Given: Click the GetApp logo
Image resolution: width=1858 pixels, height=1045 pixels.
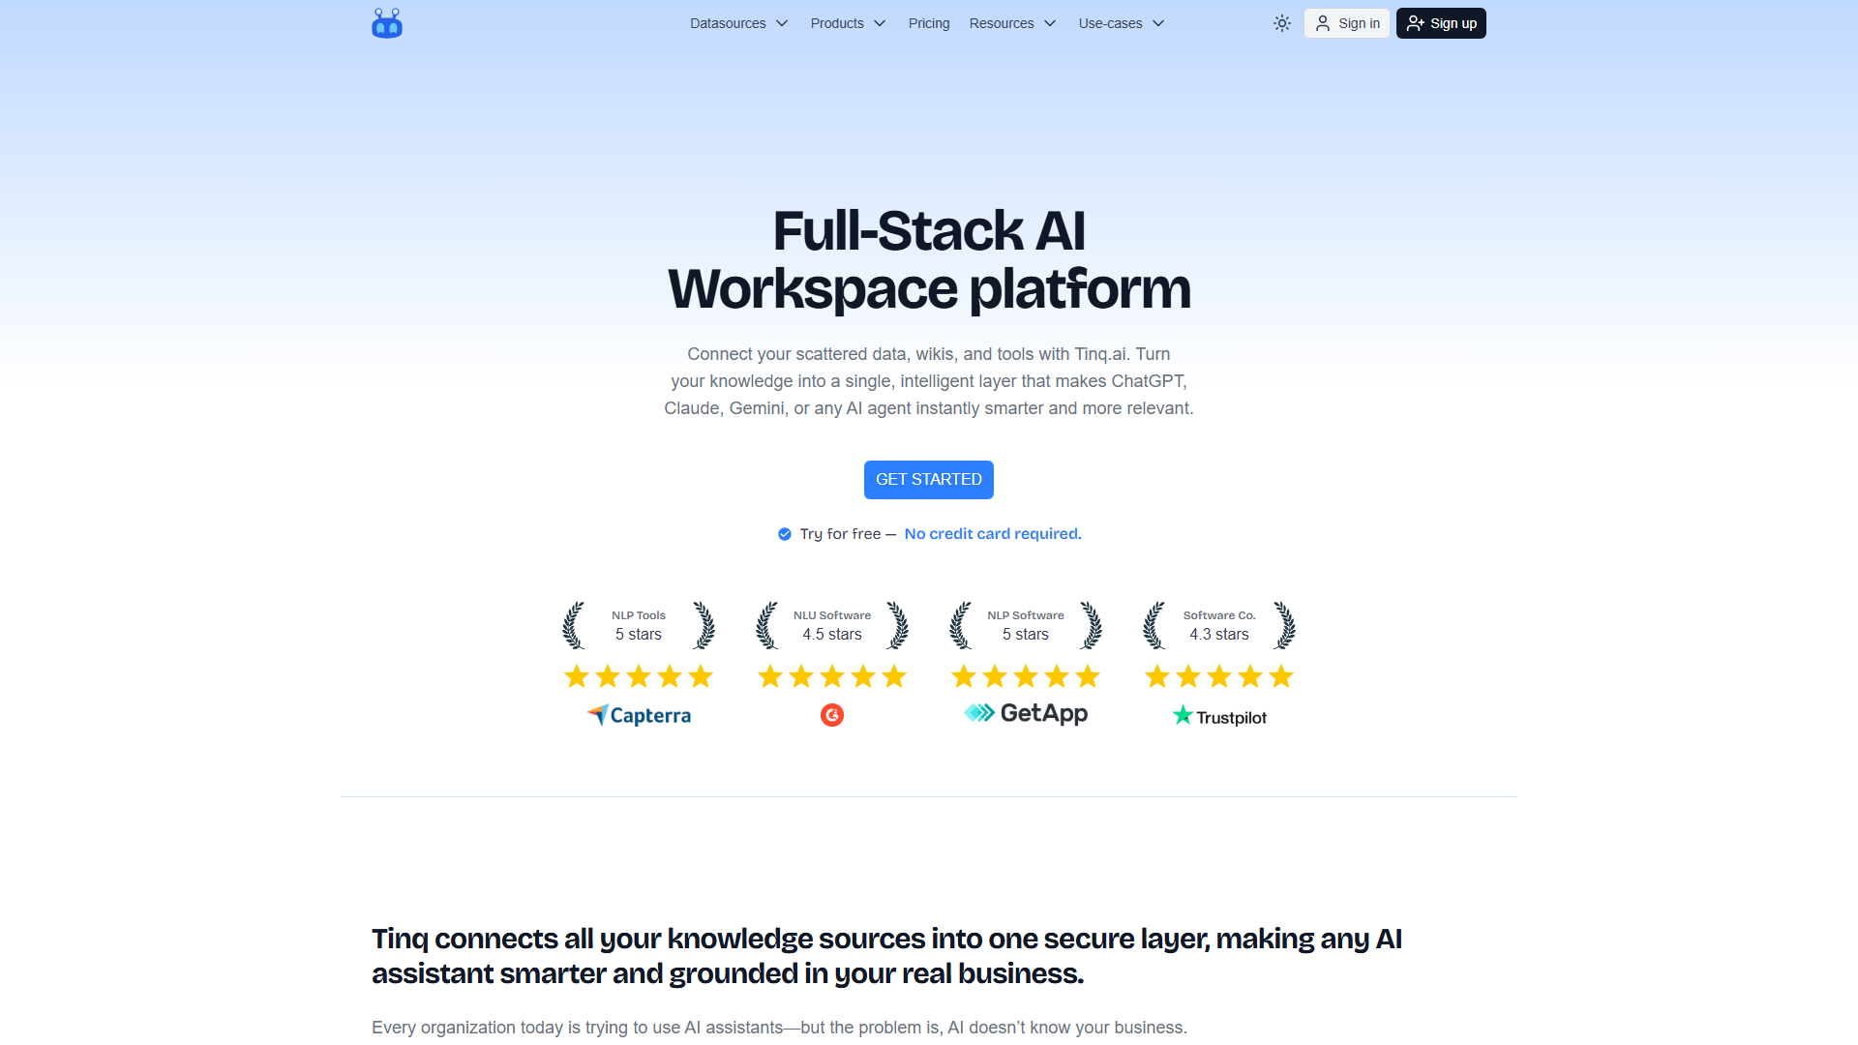Looking at the screenshot, I should [1026, 713].
